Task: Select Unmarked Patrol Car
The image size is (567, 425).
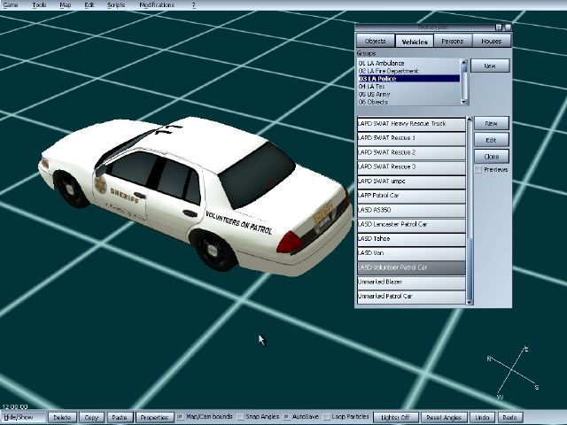Action: tap(411, 297)
